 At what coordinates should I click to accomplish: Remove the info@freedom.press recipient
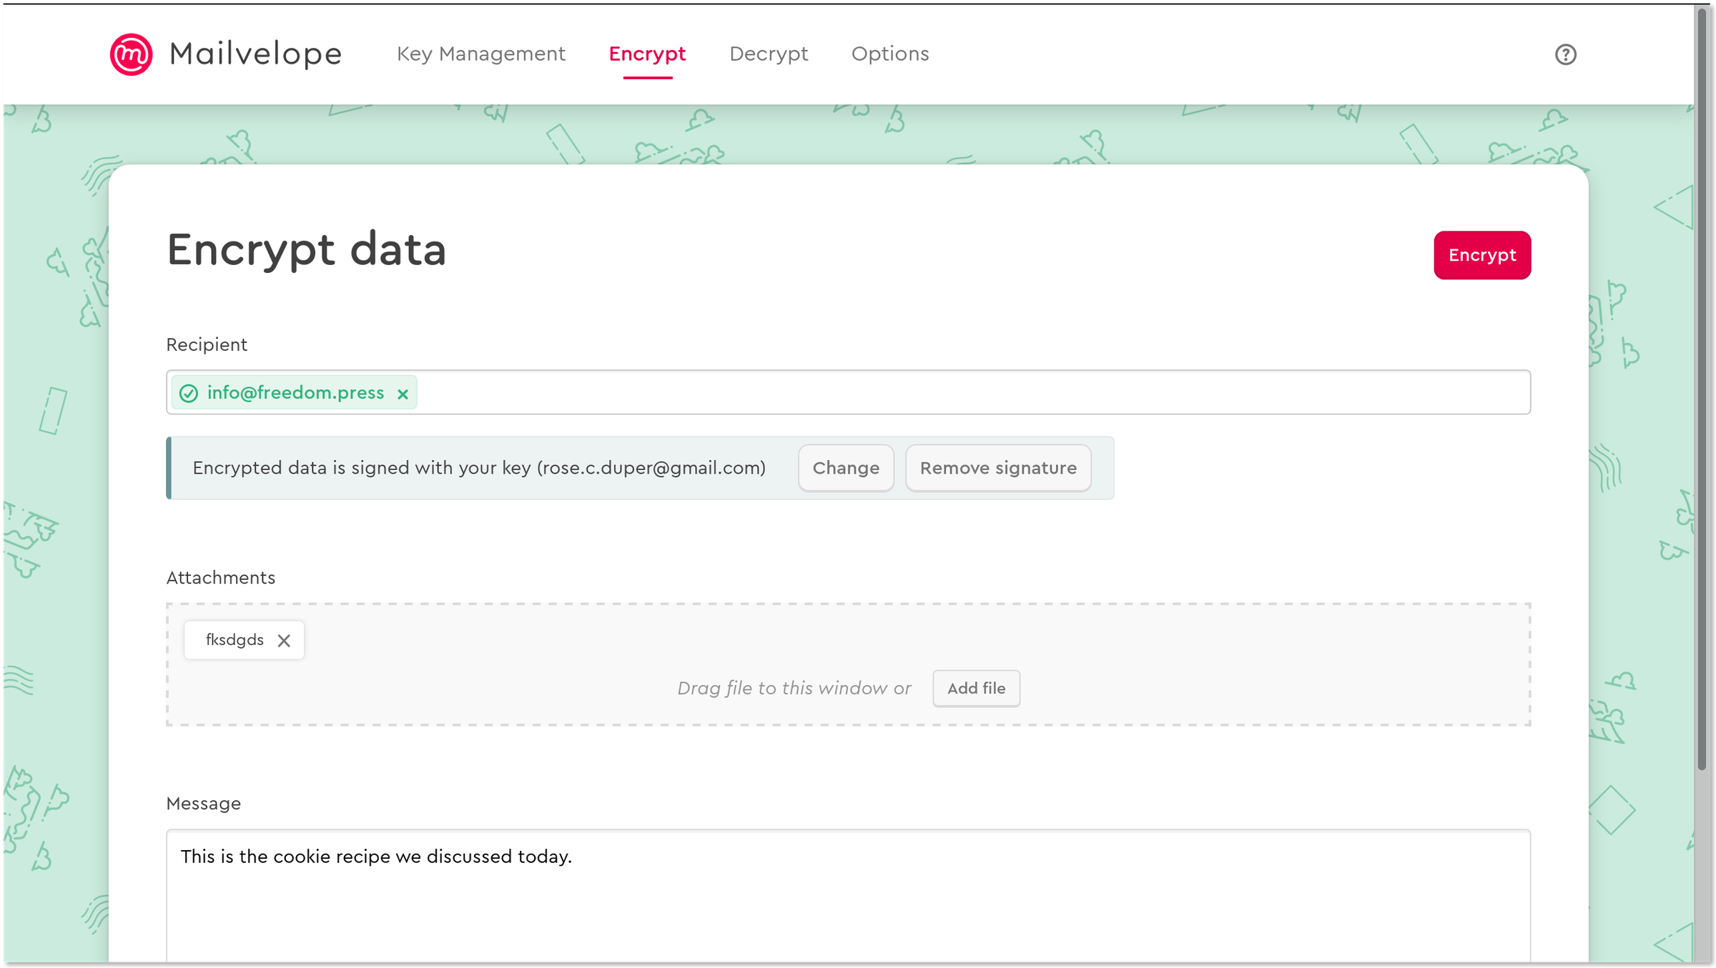point(403,393)
